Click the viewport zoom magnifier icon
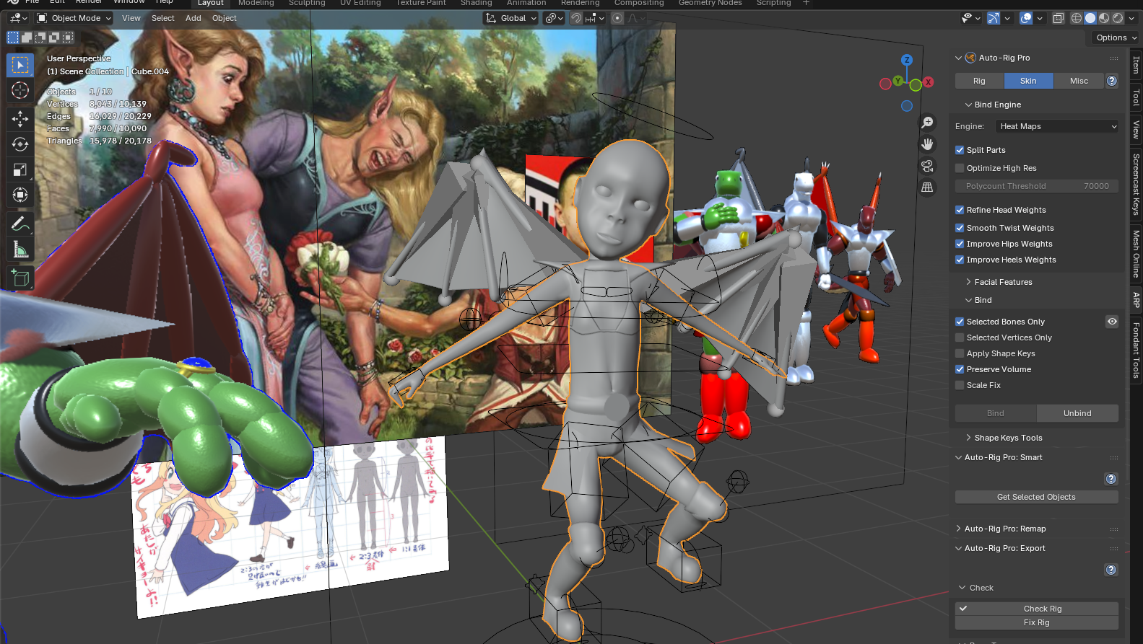This screenshot has height=644, width=1143. [927, 123]
